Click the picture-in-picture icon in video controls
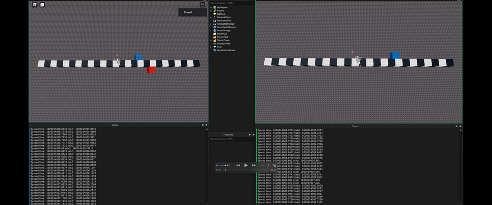This screenshot has height=205, width=492. click(274, 165)
